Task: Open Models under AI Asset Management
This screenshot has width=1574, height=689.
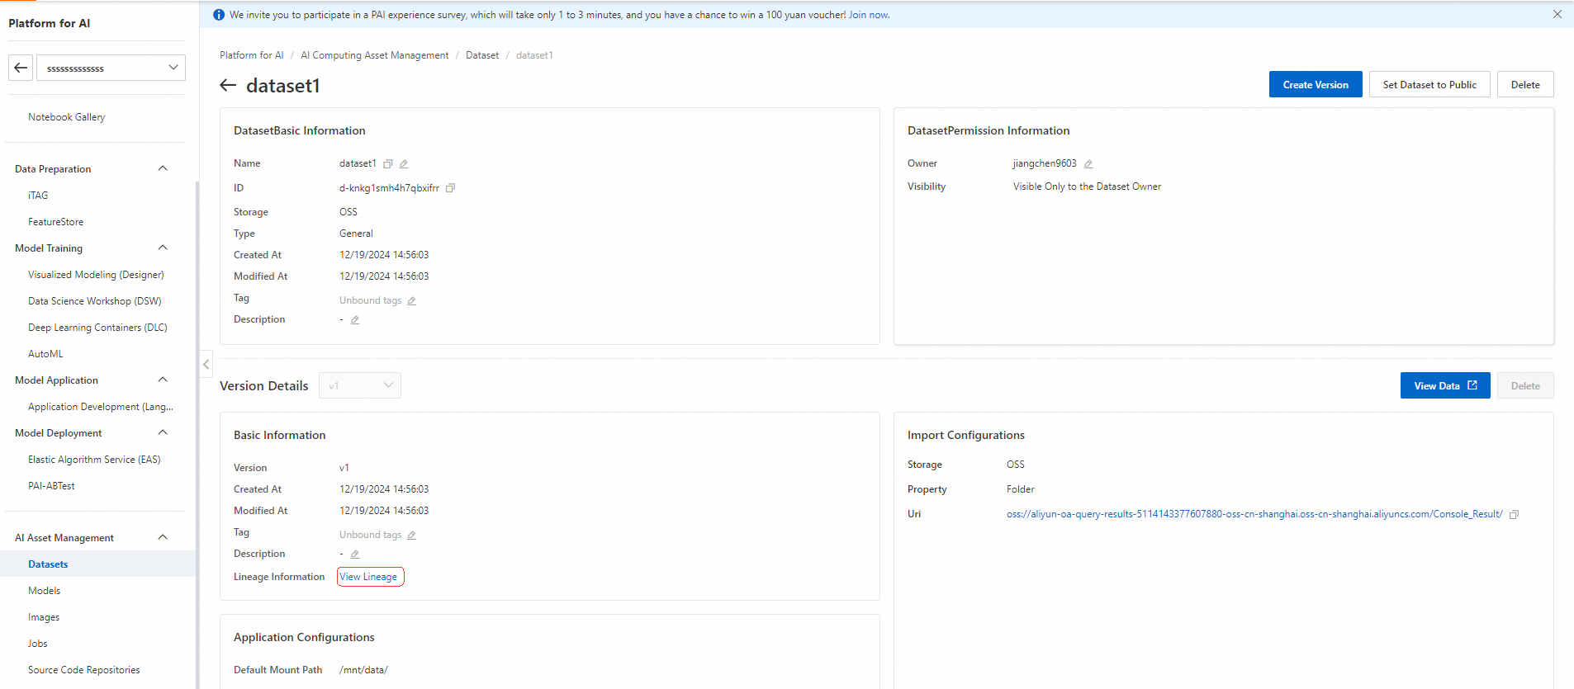Action: pyautogui.click(x=45, y=591)
